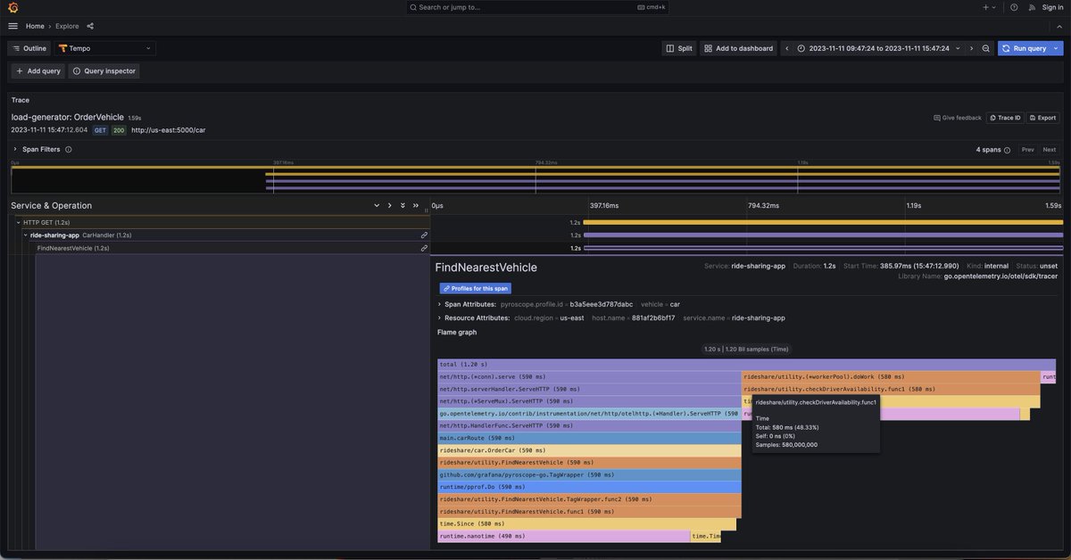
Task: Open the Tempo data source dropdown
Action: (105, 48)
